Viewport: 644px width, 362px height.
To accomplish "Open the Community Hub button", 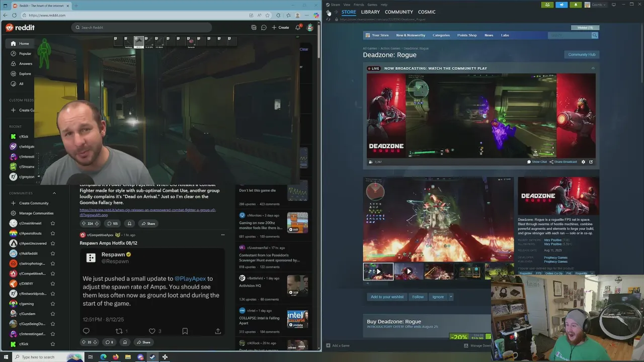I will (582, 54).
